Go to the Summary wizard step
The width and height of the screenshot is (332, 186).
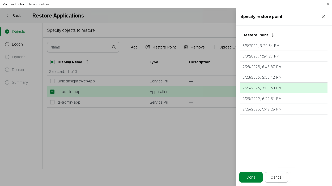click(x=20, y=82)
